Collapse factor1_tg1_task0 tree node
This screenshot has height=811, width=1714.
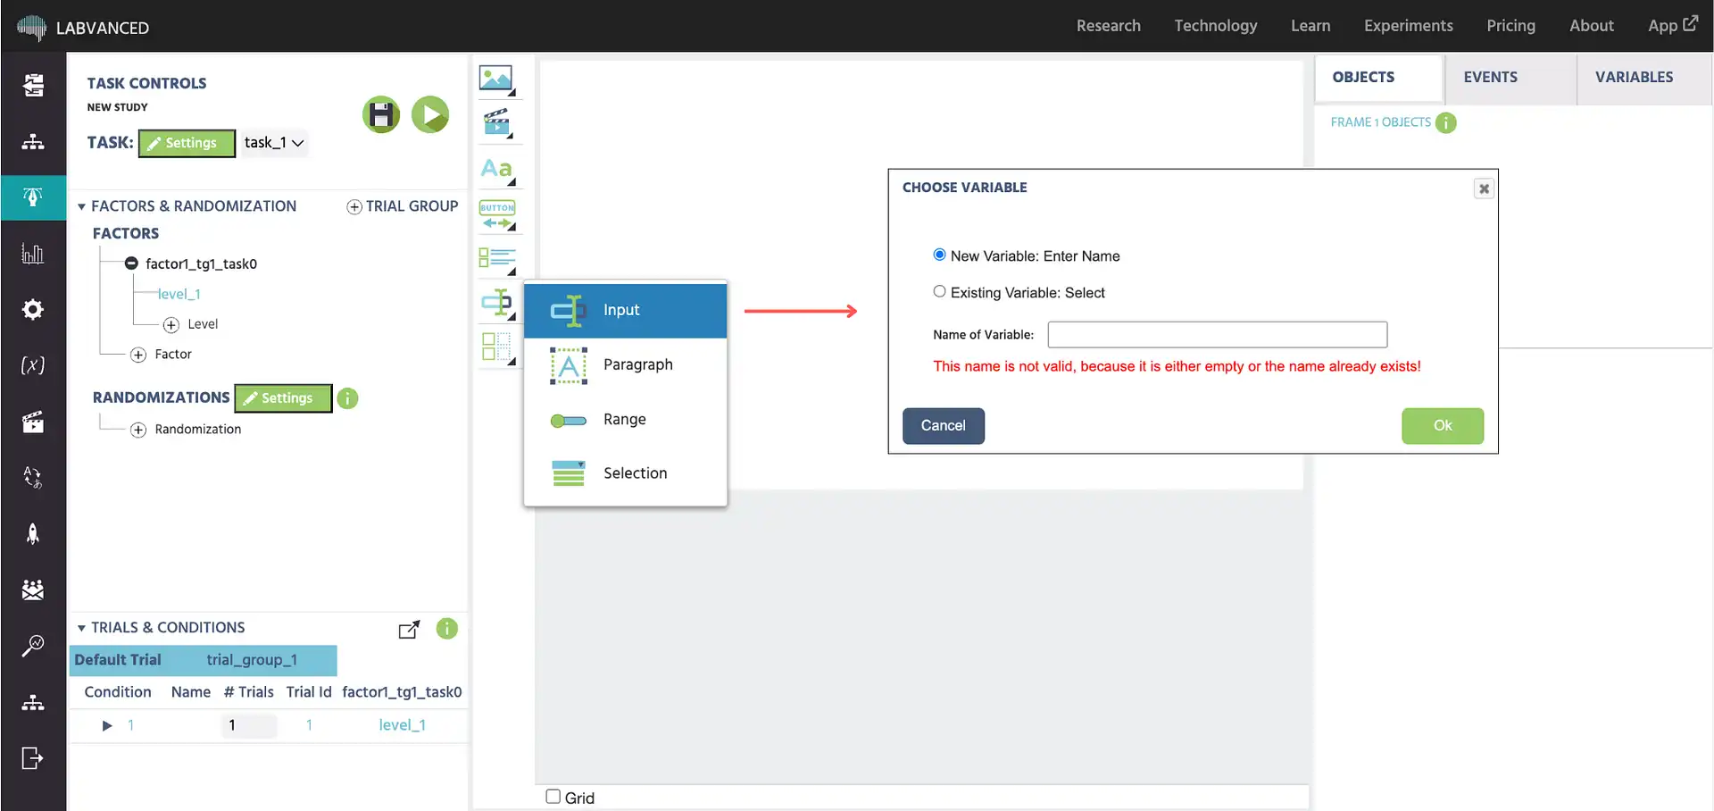131,263
